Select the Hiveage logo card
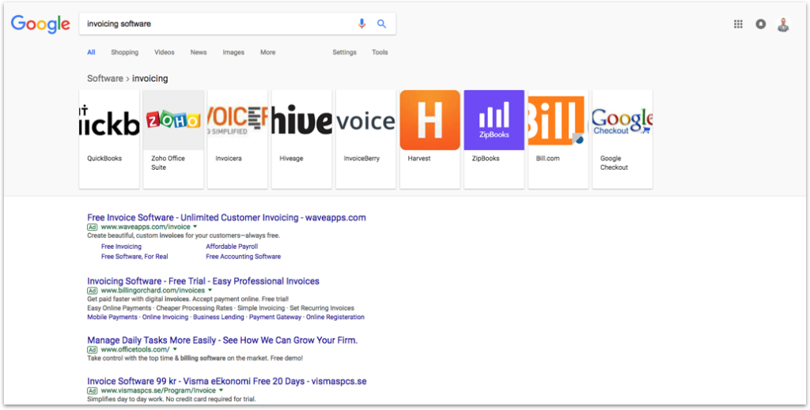 tap(301, 139)
